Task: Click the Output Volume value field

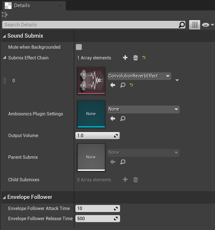Action: (98, 136)
